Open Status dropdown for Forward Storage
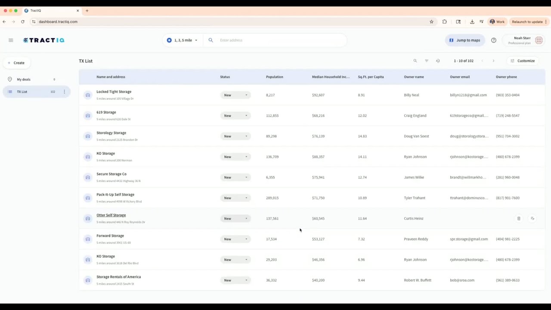 [x=235, y=239]
